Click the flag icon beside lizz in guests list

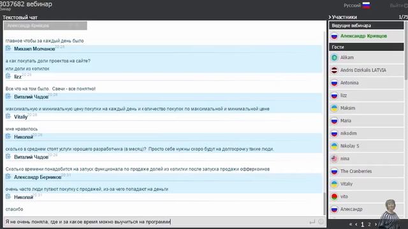pyautogui.click(x=334, y=95)
